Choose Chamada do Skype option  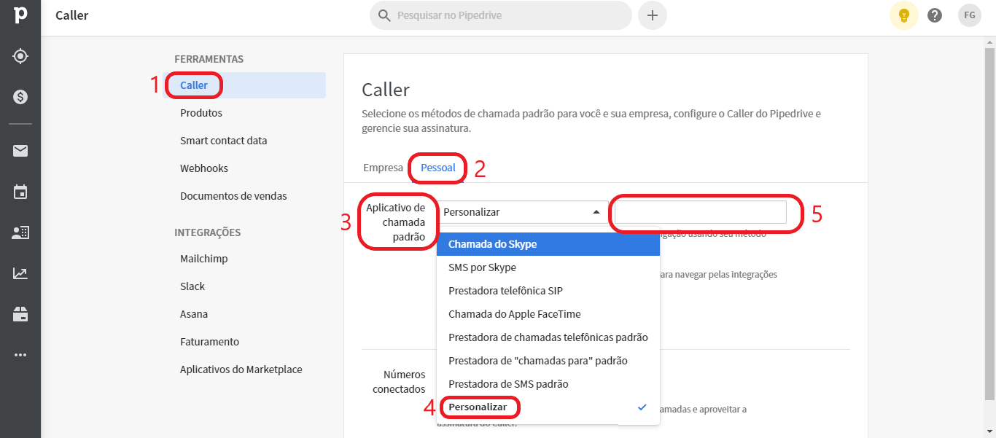click(x=548, y=244)
